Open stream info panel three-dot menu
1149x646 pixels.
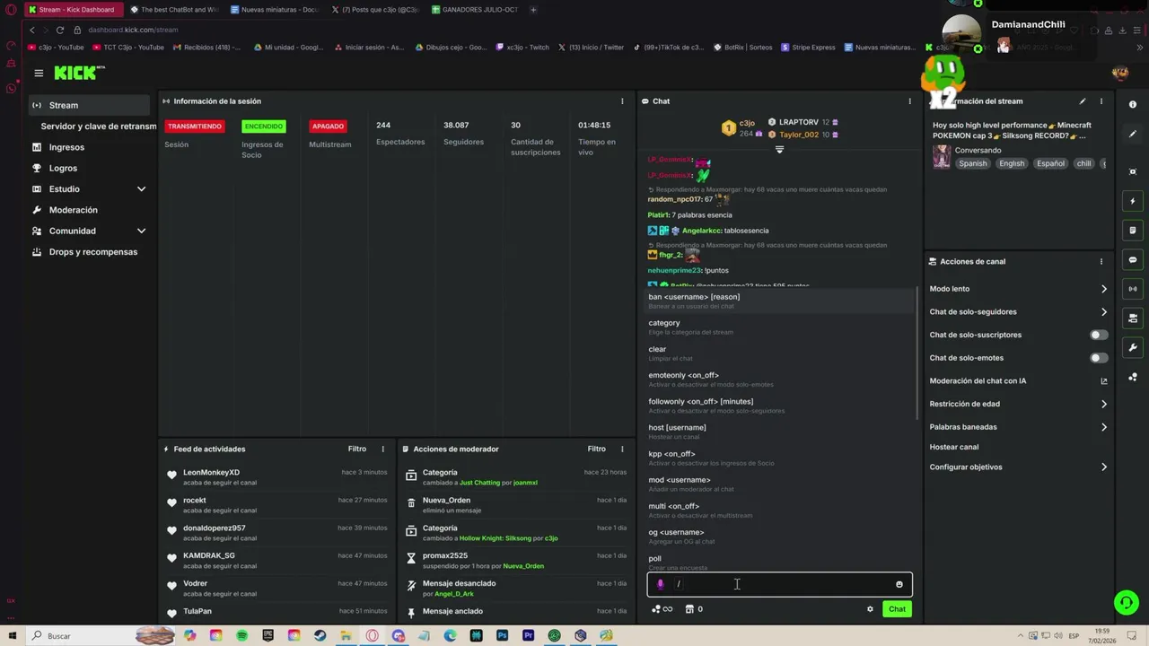1101,101
